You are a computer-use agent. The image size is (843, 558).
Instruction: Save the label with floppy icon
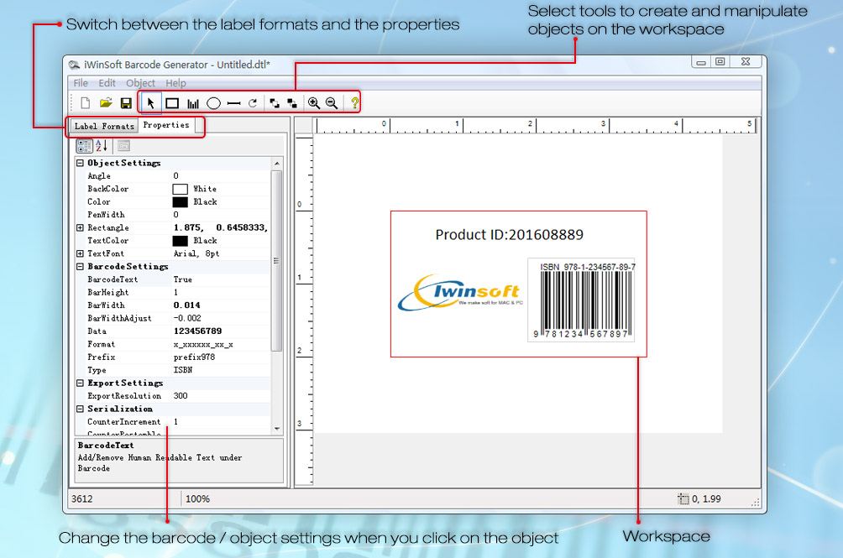[x=126, y=103]
